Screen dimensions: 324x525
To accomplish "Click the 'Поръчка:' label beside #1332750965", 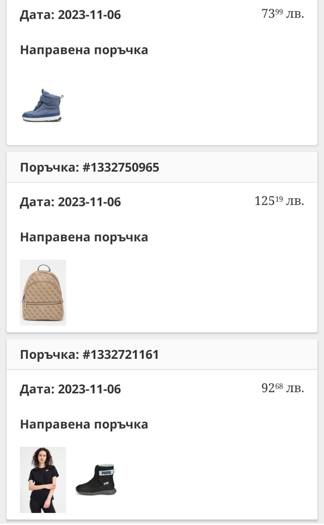I will pos(49,167).
